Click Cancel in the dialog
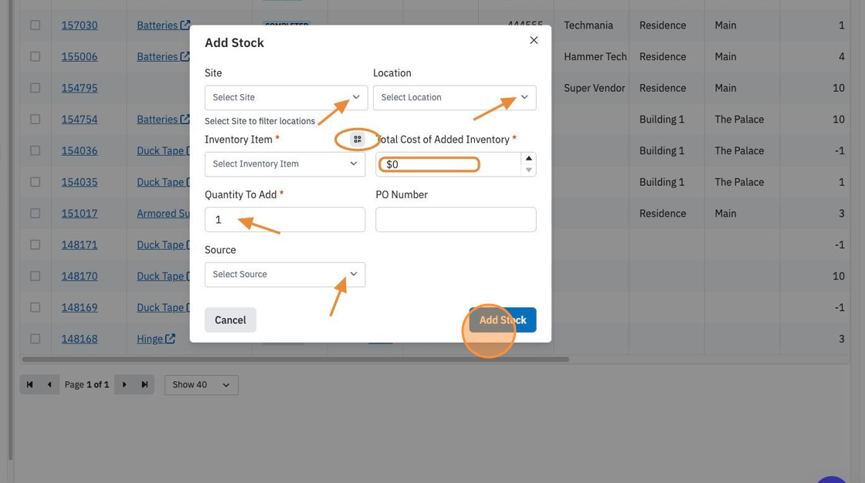Viewport: 865px width, 483px height. point(231,319)
